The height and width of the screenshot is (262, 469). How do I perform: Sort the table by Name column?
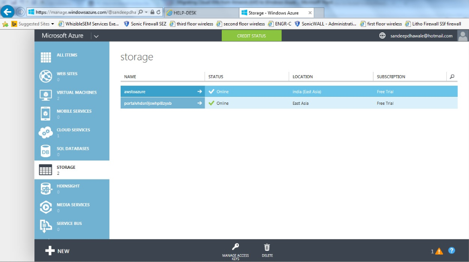click(x=130, y=77)
